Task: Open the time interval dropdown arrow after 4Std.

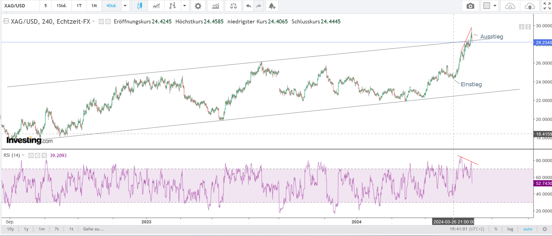Action: click(x=125, y=6)
